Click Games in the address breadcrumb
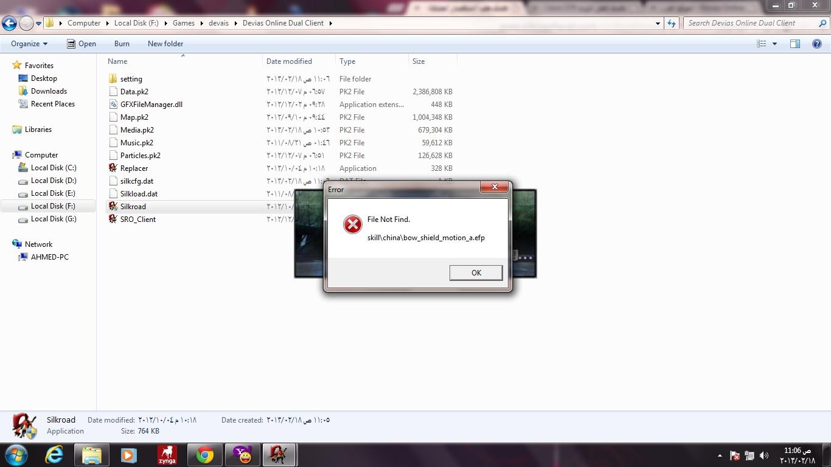831x467 pixels. tap(184, 23)
